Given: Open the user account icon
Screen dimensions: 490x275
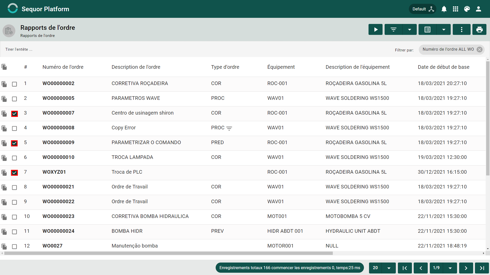Looking at the screenshot, I should pos(479,9).
